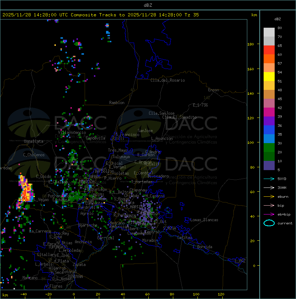Screen dimensions: 296x299
Task: Pick the dark green swatch between 20 and 10
Action: (269, 157)
